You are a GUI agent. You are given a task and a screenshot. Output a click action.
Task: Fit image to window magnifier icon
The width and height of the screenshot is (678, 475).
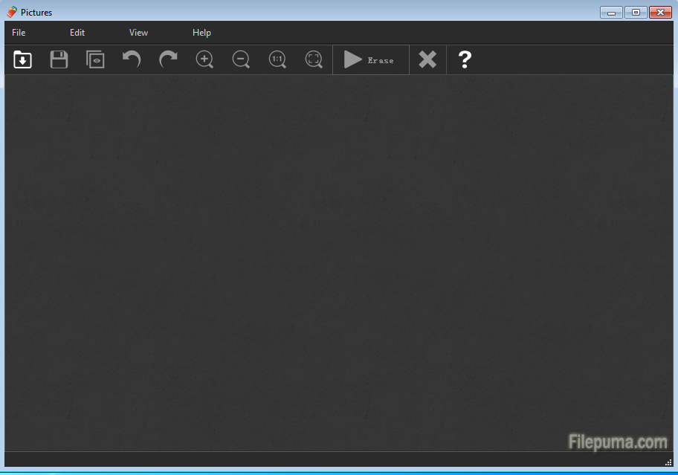tap(314, 59)
